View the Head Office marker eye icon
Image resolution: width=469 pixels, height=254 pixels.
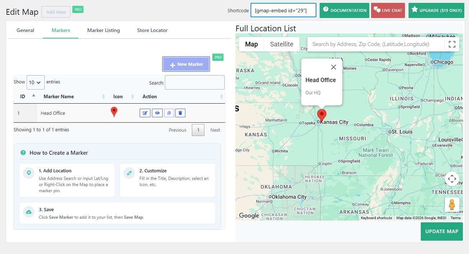point(157,113)
